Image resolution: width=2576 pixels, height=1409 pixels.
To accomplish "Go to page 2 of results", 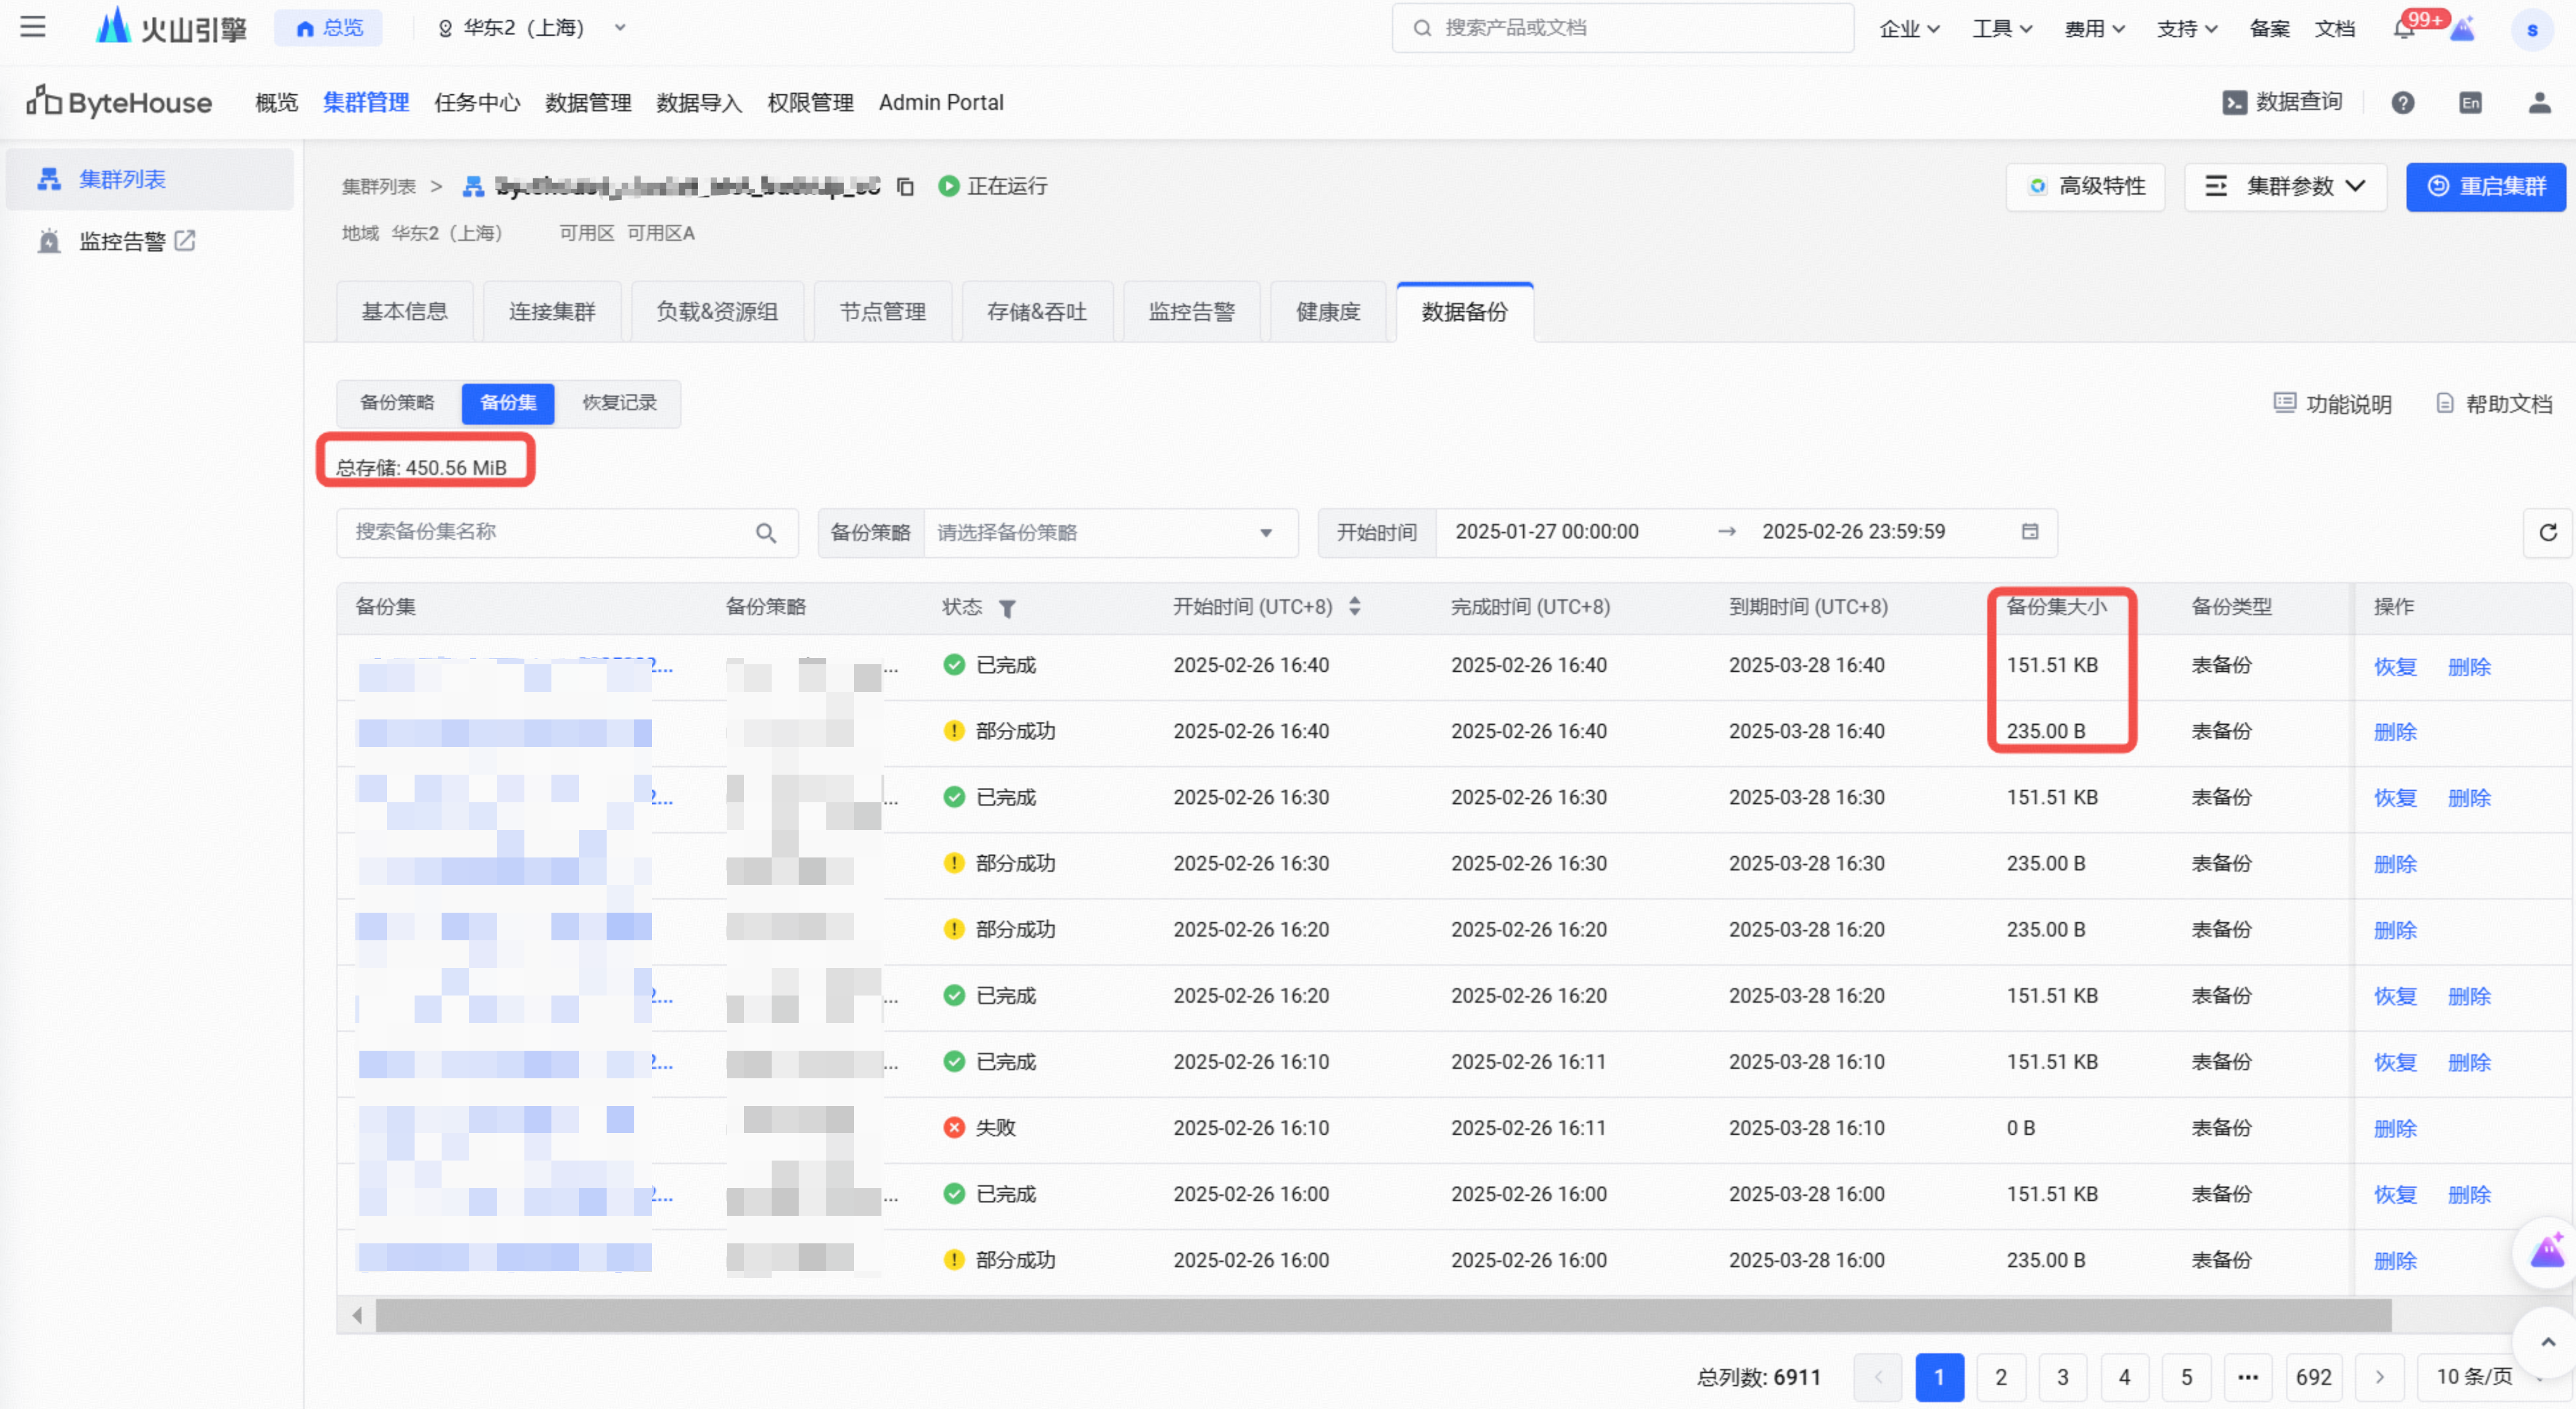I will click(x=2001, y=1377).
